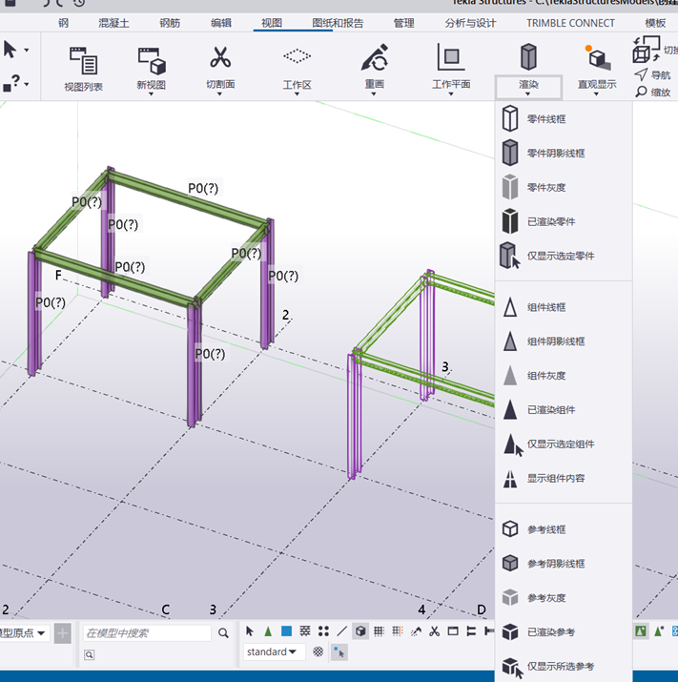Screen dimensions: 678x682
Task: Switch to the 编辑 ribbon tab
Action: point(221,23)
